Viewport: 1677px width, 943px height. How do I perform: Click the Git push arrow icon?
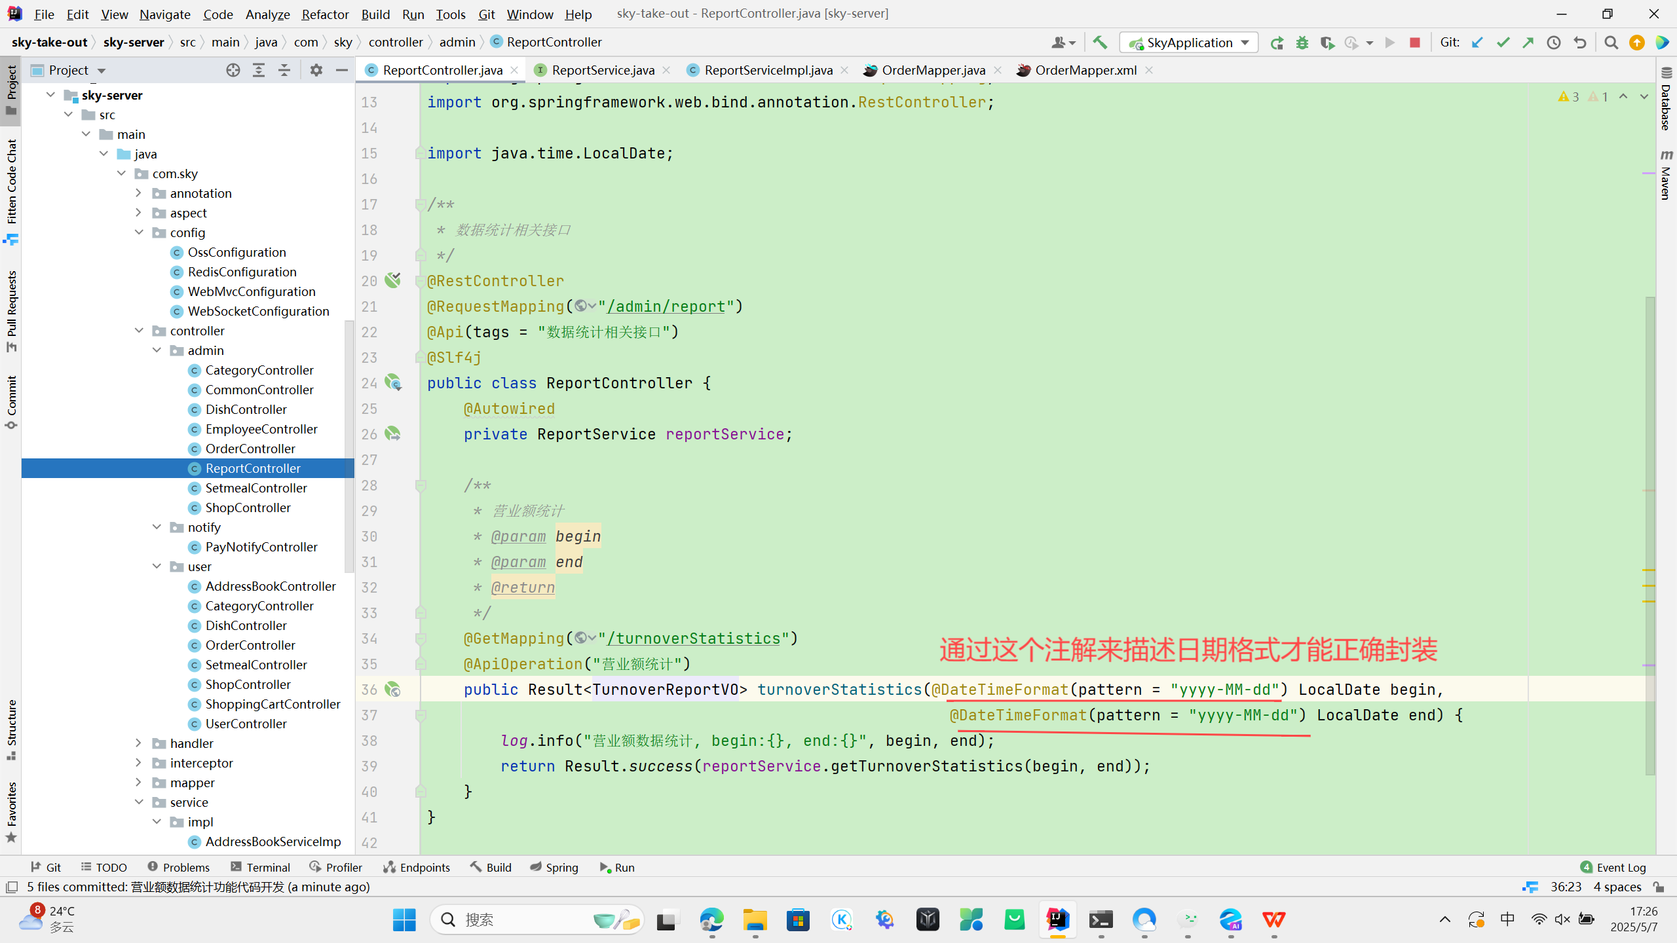[x=1528, y=43]
